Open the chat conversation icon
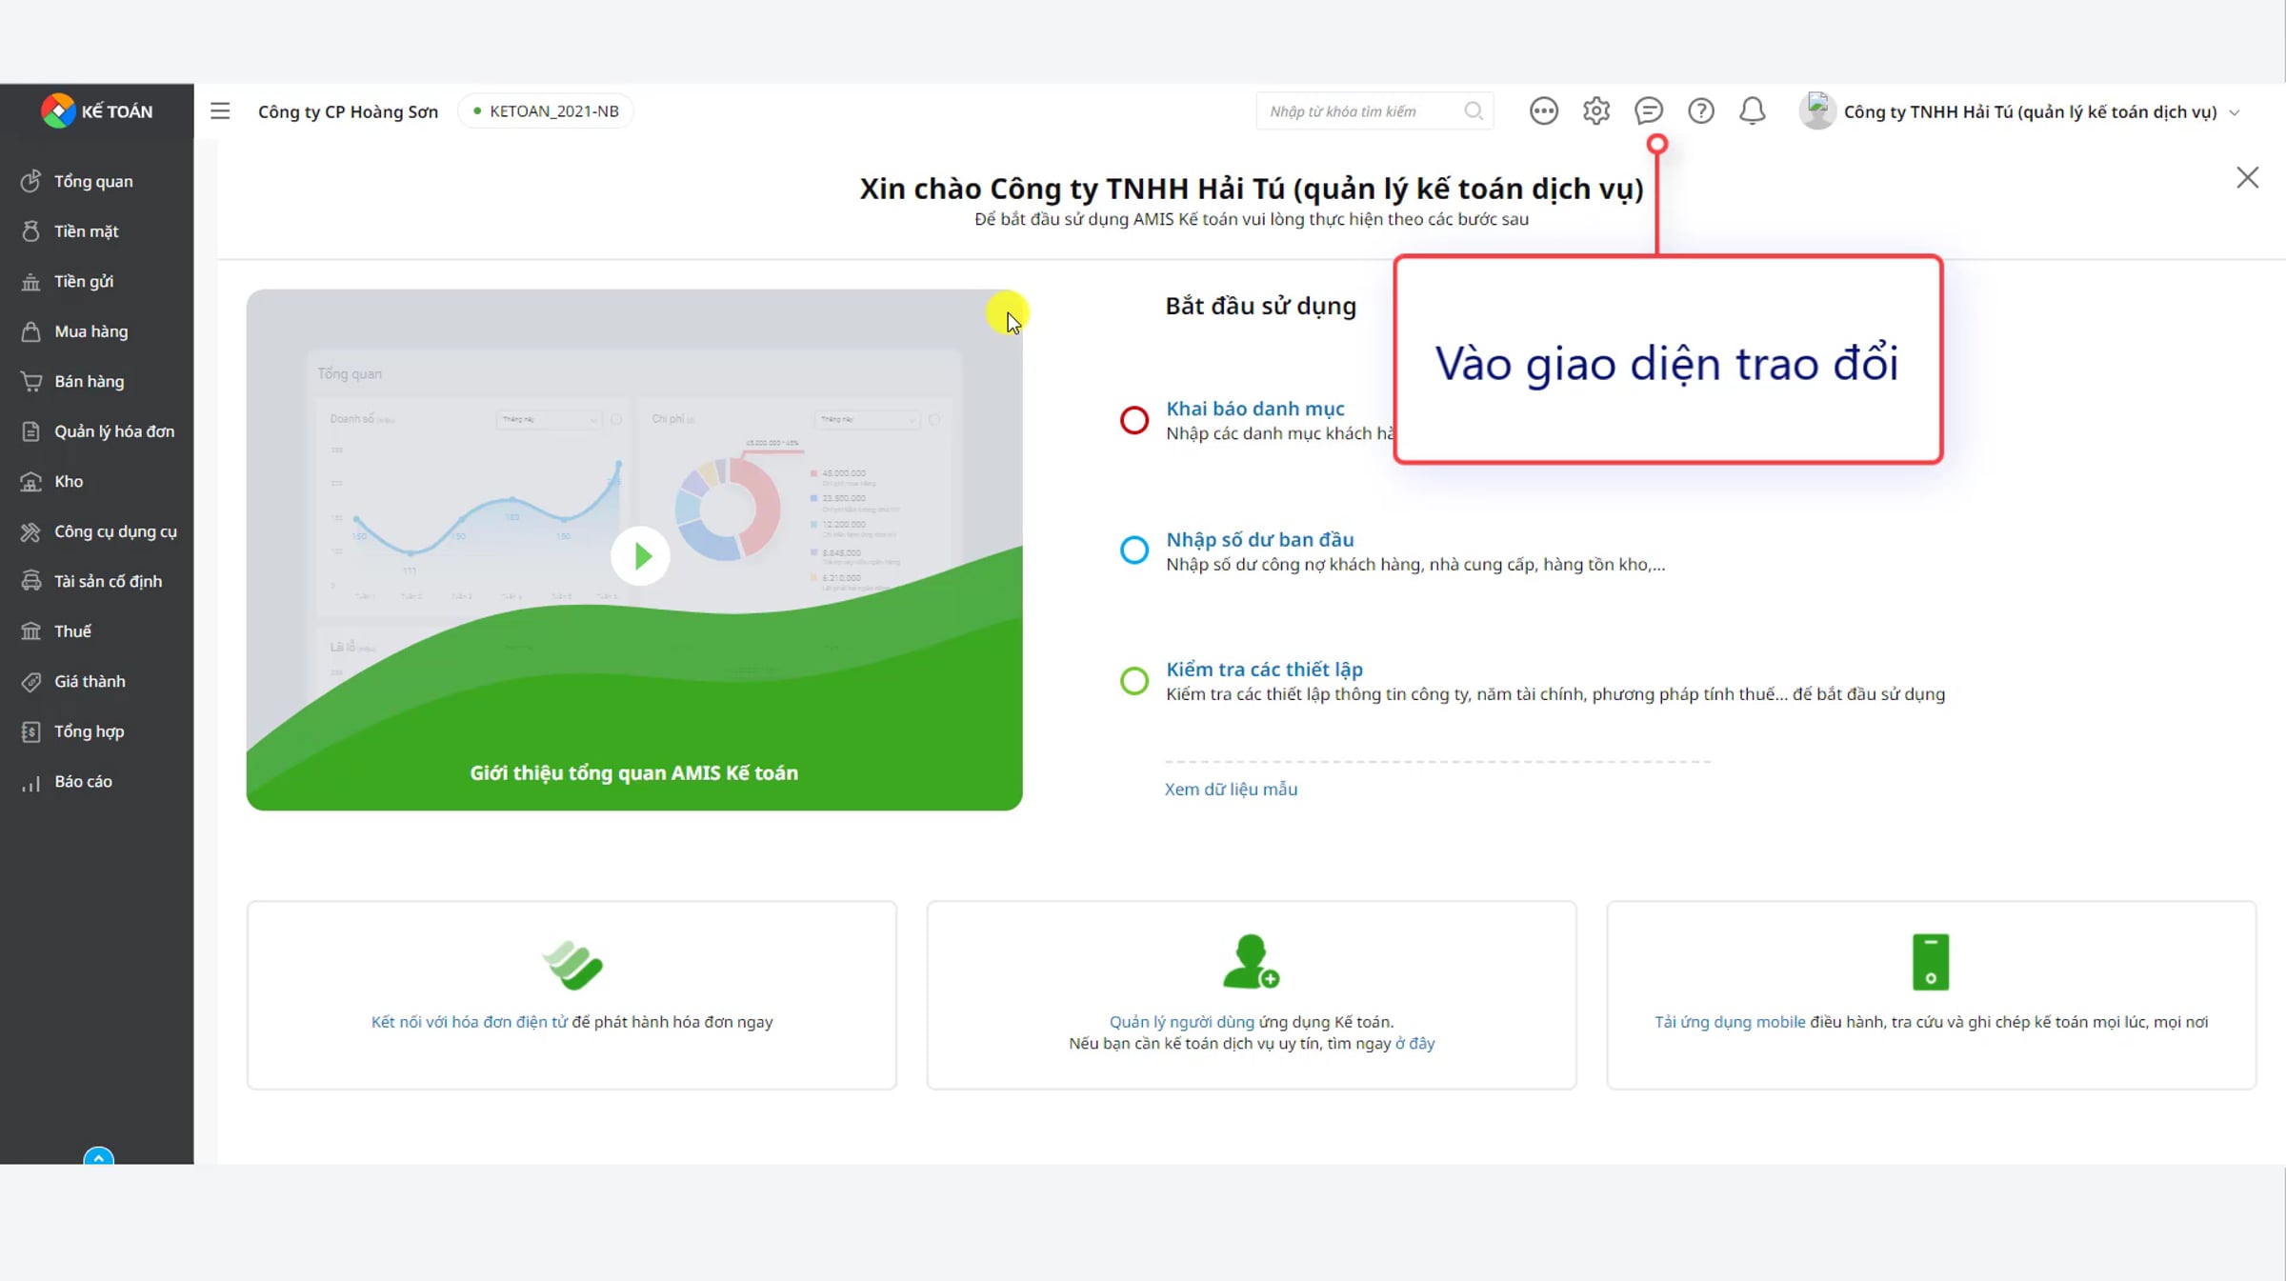This screenshot has height=1281, width=2286. click(x=1649, y=111)
